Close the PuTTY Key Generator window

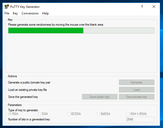pos(154,7)
